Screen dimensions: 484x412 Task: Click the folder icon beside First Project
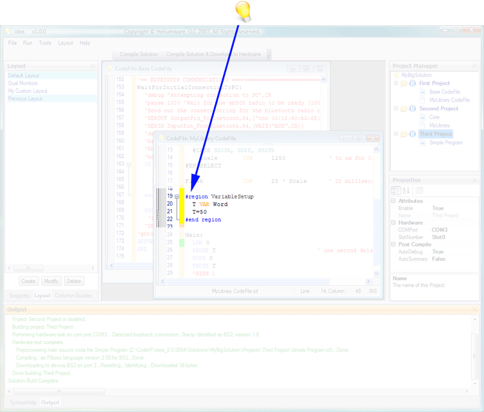pos(403,83)
